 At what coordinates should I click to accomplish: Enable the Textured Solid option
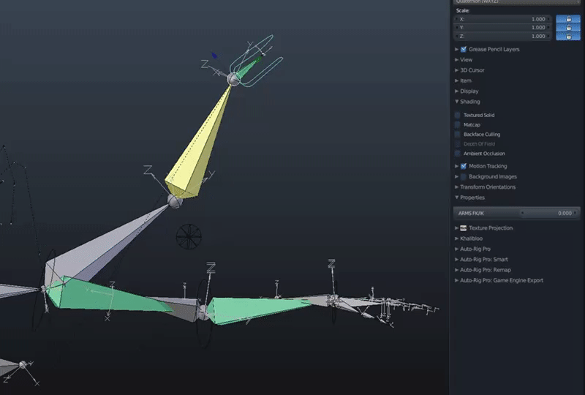tap(458, 115)
